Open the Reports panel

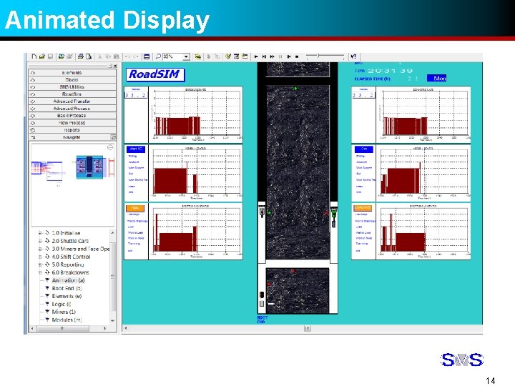72,130
